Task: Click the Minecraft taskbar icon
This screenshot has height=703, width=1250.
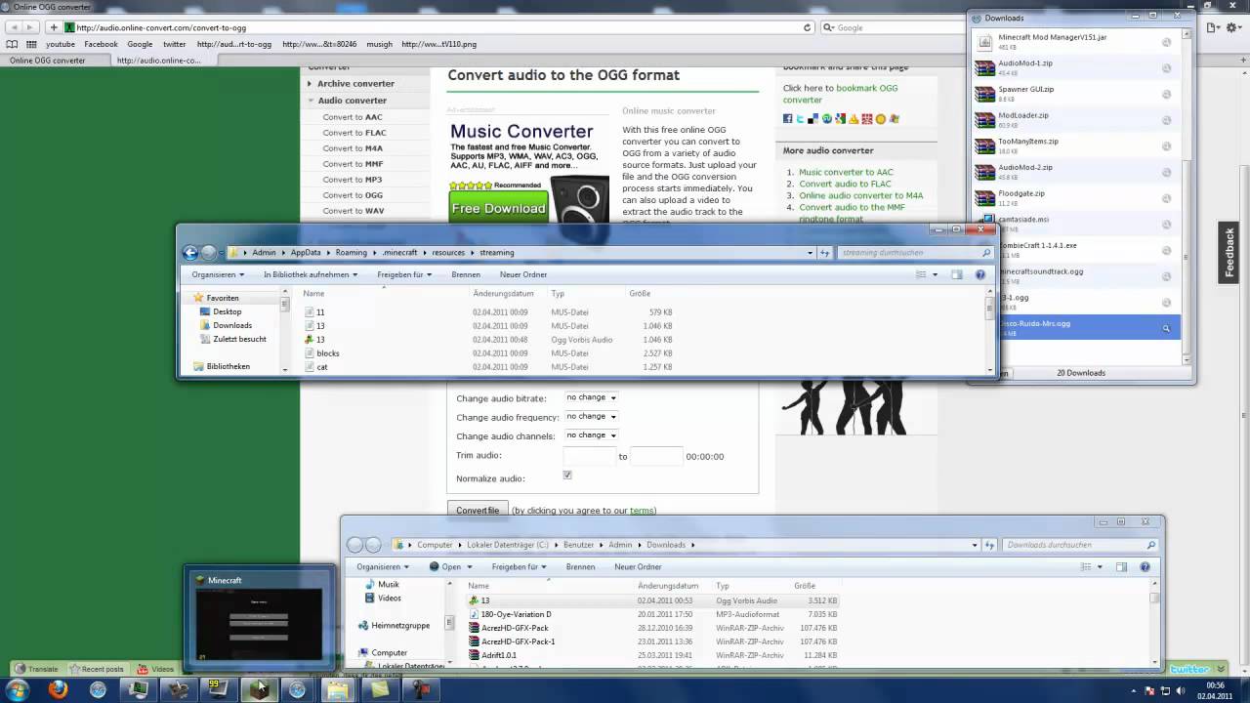Action: pos(258,689)
